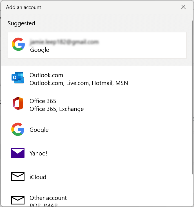Click the iCloud envelope icon

click(18, 177)
